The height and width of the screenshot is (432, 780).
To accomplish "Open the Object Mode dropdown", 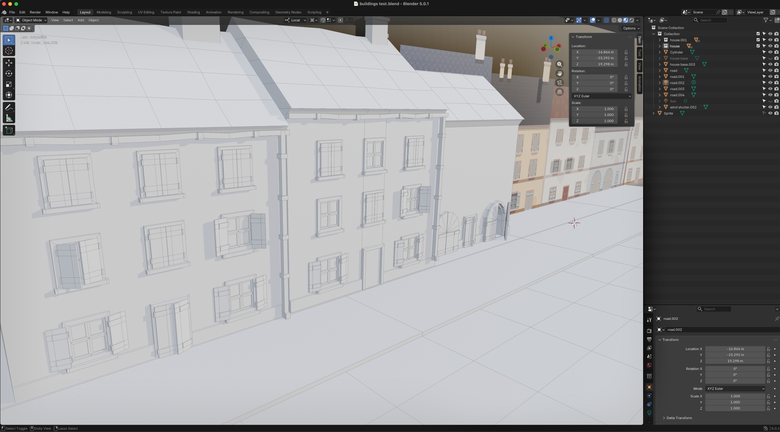I will [x=31, y=20].
